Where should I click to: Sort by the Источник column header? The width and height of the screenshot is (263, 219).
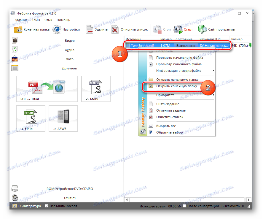pyautogui.click(x=141, y=39)
